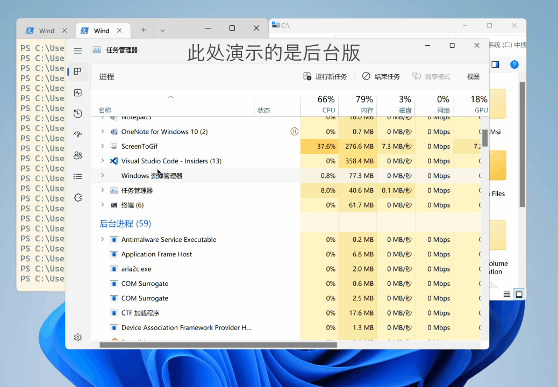Click the CTF 加载程序 process icon
This screenshot has width=558, height=387.
pyautogui.click(x=114, y=313)
